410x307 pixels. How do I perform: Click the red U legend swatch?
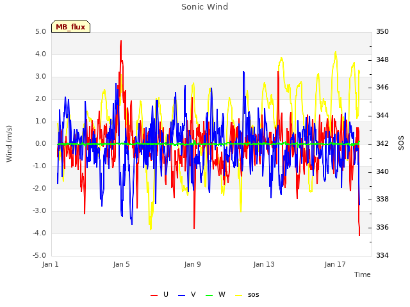(x=154, y=295)
